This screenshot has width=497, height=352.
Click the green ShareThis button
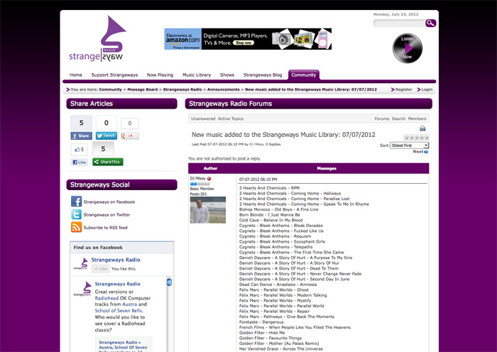pos(108,162)
